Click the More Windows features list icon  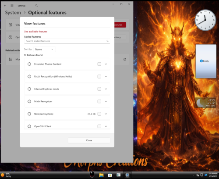click(11, 59)
